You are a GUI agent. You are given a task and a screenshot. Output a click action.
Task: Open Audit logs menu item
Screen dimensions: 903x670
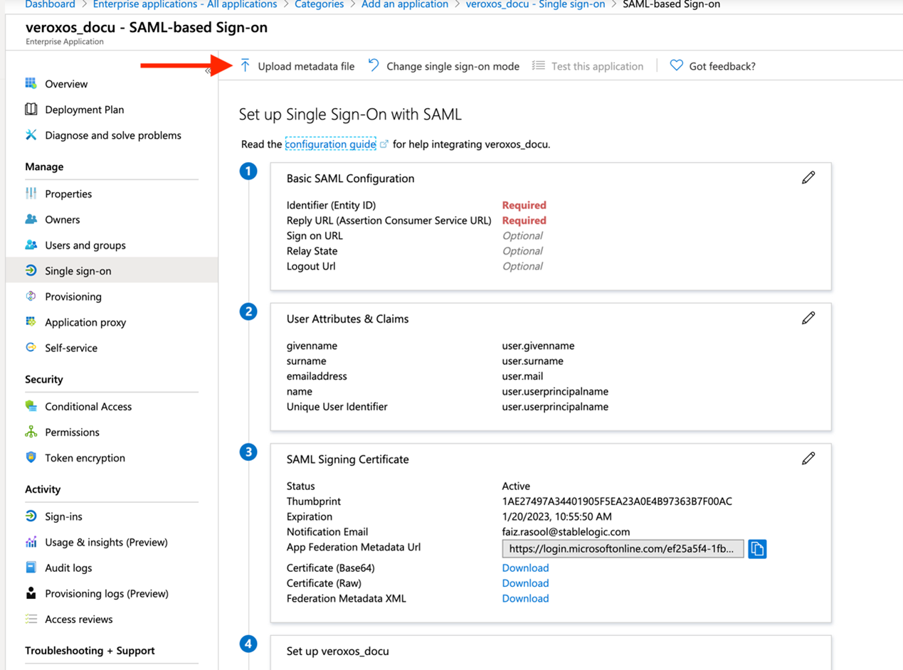(68, 568)
